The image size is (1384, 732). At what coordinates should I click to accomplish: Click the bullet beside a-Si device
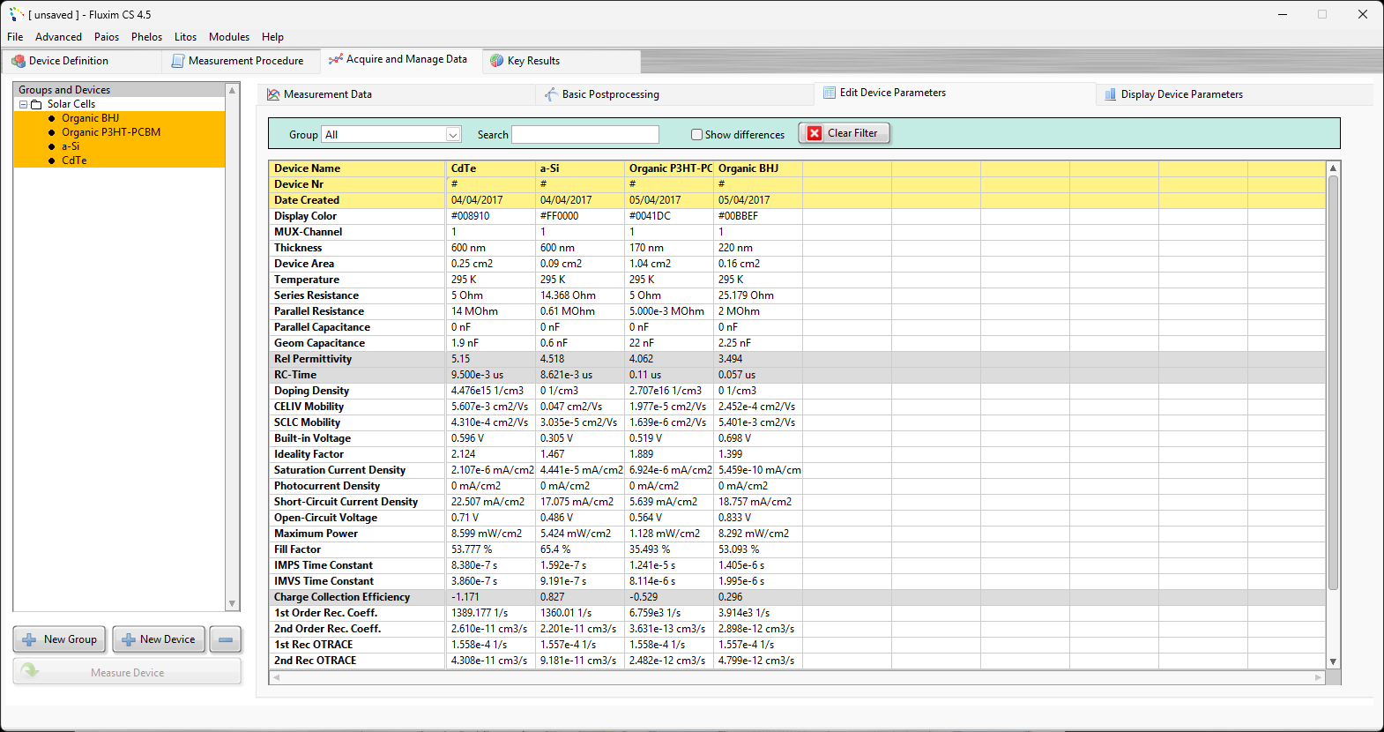coord(52,146)
